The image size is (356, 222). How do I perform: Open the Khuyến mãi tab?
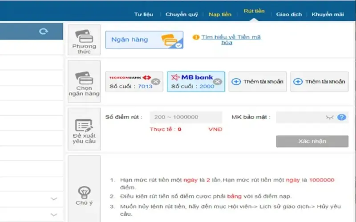328,14
